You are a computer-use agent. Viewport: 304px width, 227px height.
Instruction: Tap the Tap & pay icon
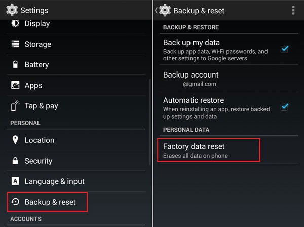pos(15,106)
